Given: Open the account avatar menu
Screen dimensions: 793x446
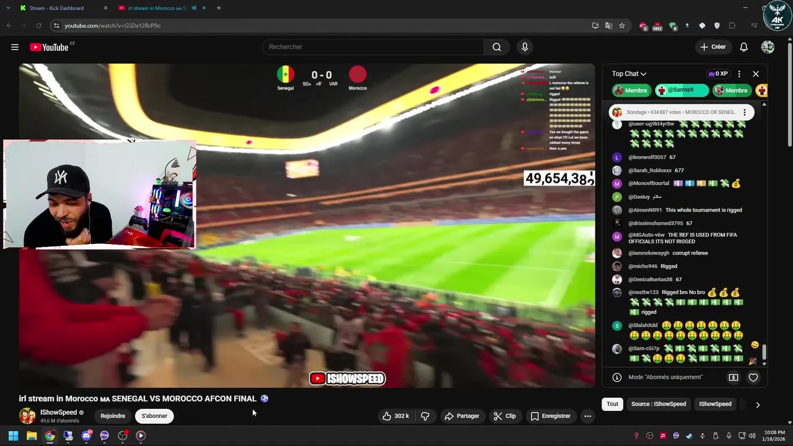Looking at the screenshot, I should [768, 47].
